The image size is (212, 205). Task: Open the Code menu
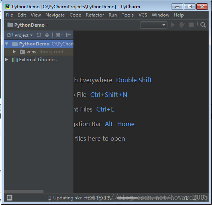(75, 15)
